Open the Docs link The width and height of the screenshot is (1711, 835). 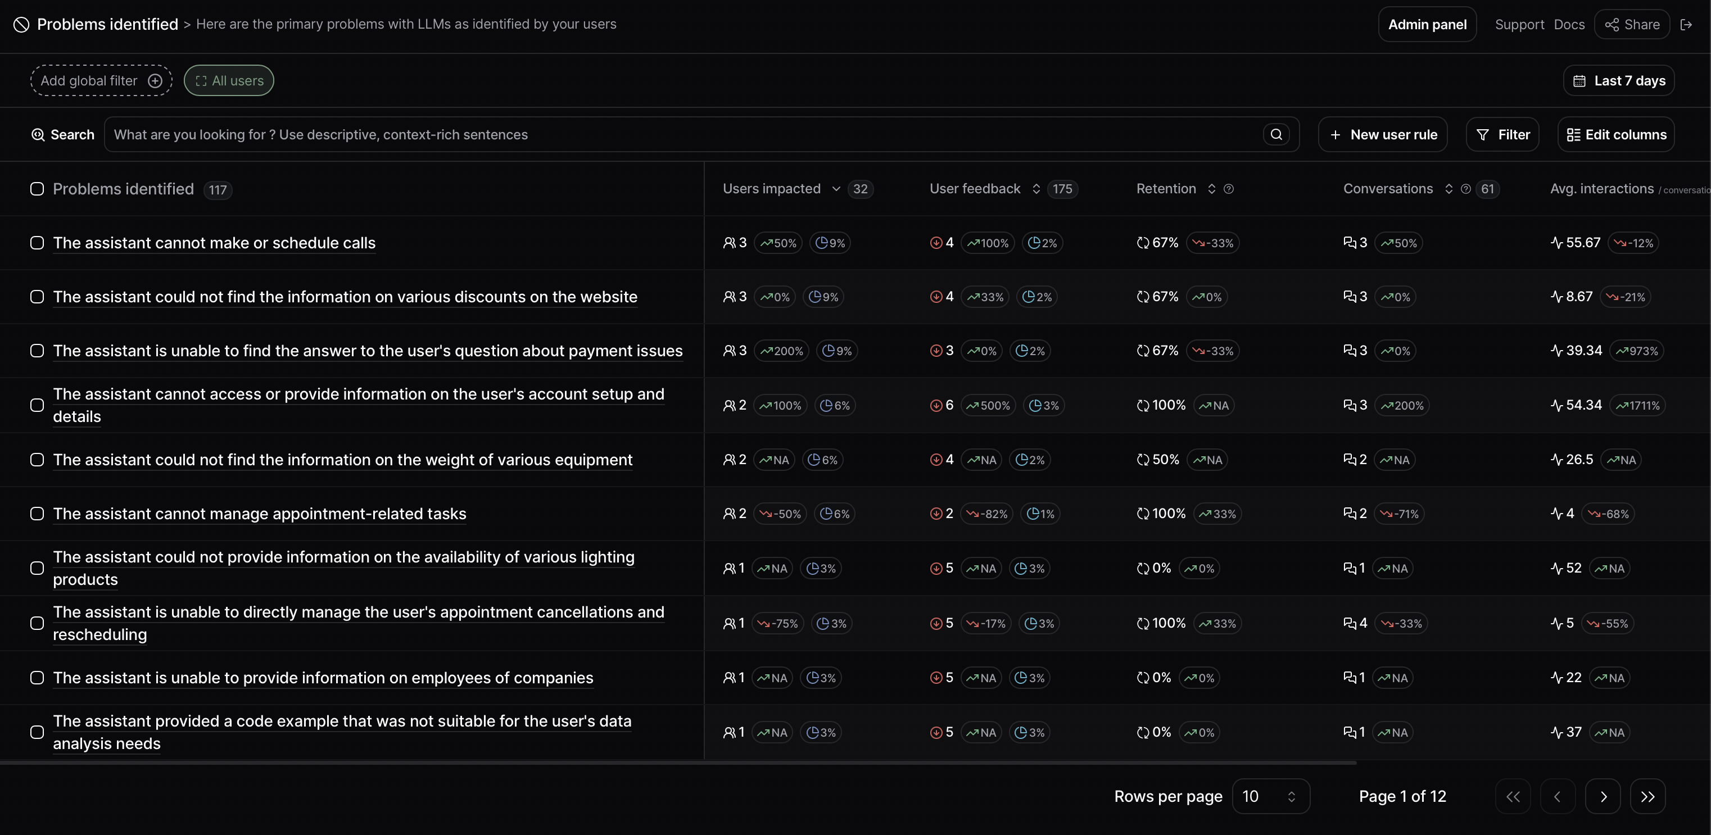point(1569,25)
